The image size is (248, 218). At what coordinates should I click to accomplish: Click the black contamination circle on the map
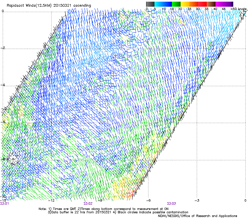click(13, 159)
